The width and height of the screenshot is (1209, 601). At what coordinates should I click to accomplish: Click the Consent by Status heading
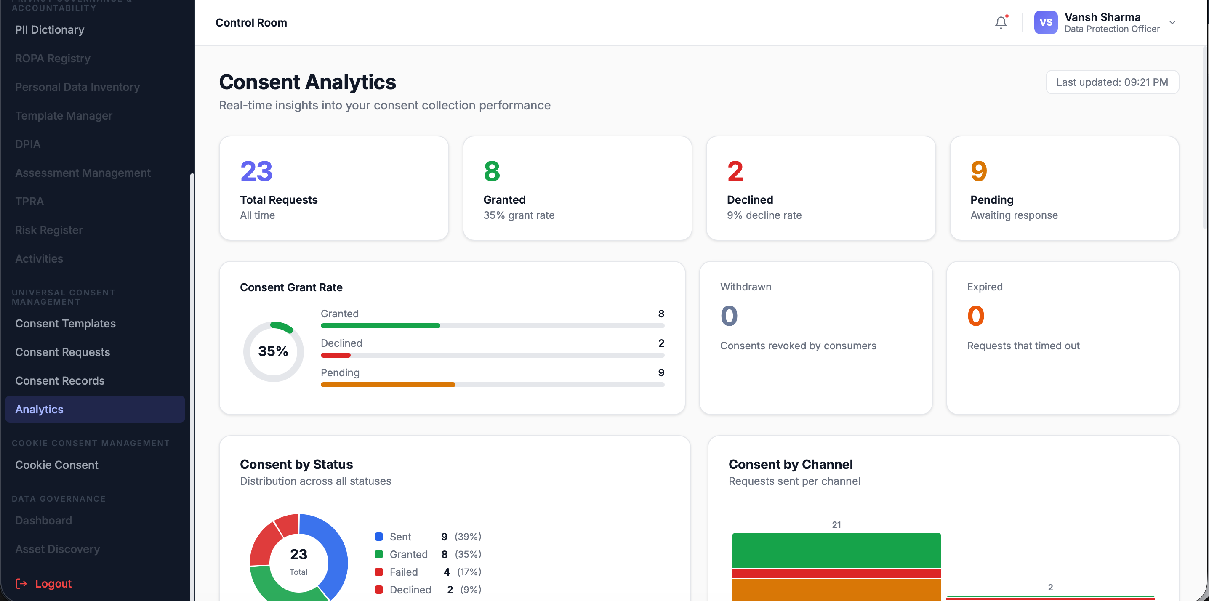(x=296, y=464)
